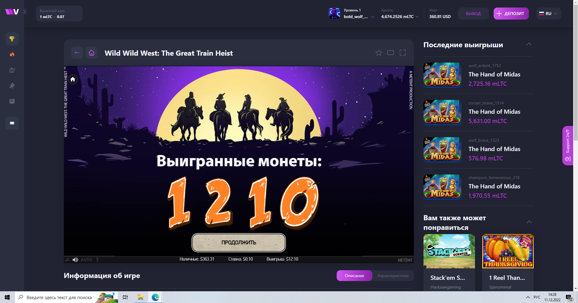Click the currency rate 1 mLTC box
Viewport: 578px width, 303px height.
(59, 14)
